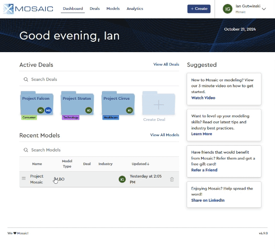The image size is (275, 249).
Task: Sort models by the Updated column
Action: (x=140, y=164)
